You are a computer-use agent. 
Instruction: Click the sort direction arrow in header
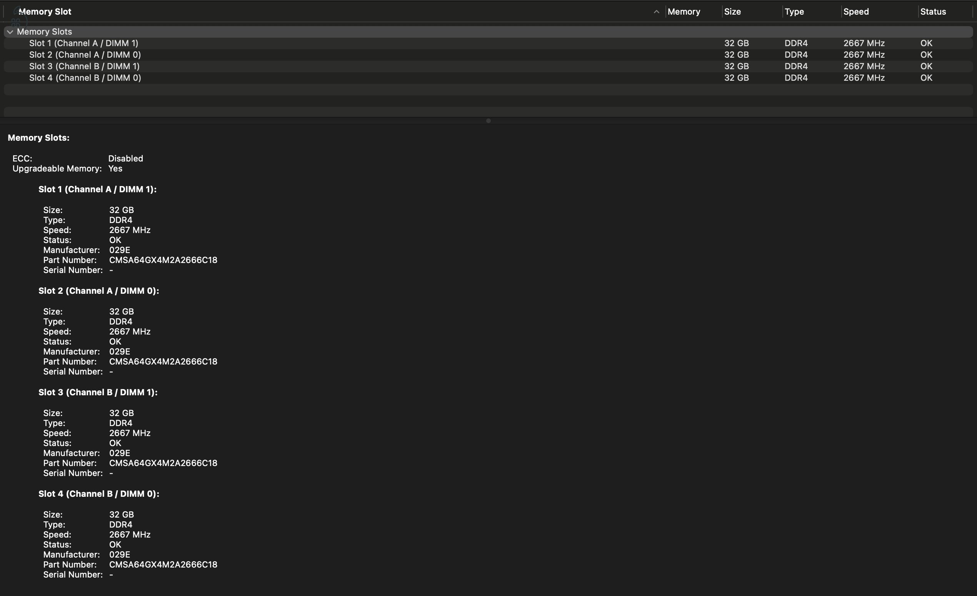click(x=656, y=12)
